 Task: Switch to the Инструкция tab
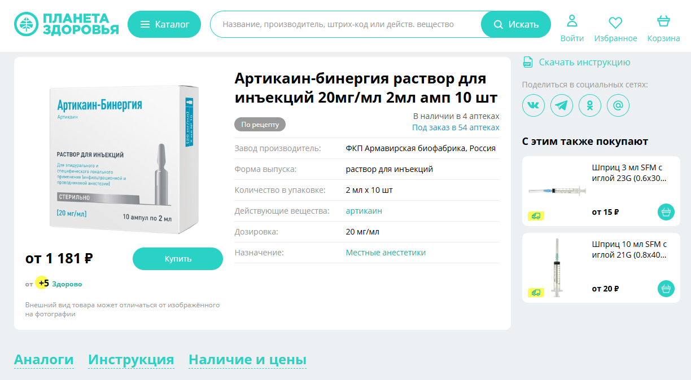tap(131, 360)
